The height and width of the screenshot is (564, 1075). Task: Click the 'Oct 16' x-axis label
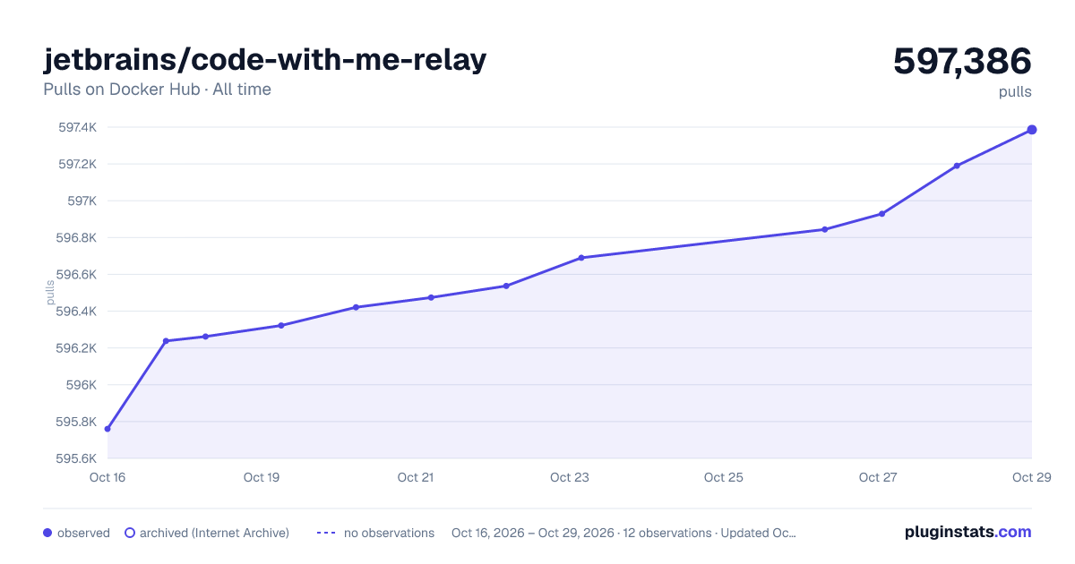[x=107, y=477]
